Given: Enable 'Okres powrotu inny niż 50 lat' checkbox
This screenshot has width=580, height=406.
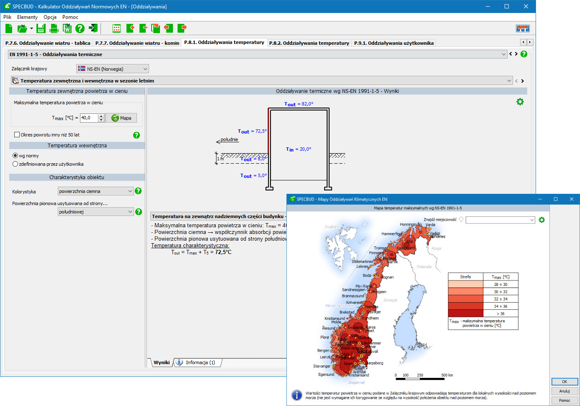Looking at the screenshot, I should (x=17, y=135).
